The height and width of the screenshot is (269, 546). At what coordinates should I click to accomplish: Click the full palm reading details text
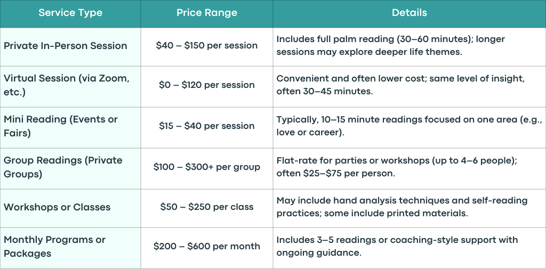tap(391, 46)
